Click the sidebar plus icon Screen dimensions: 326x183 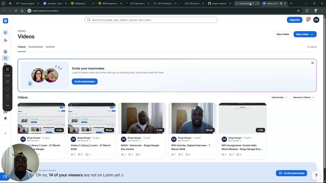tap(5, 133)
